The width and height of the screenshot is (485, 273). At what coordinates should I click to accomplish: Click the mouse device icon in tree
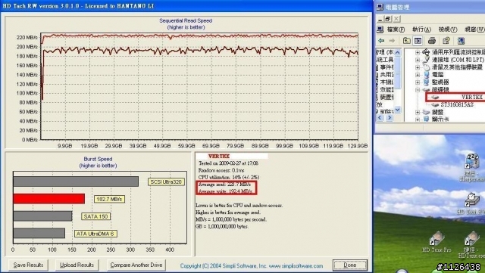426,67
